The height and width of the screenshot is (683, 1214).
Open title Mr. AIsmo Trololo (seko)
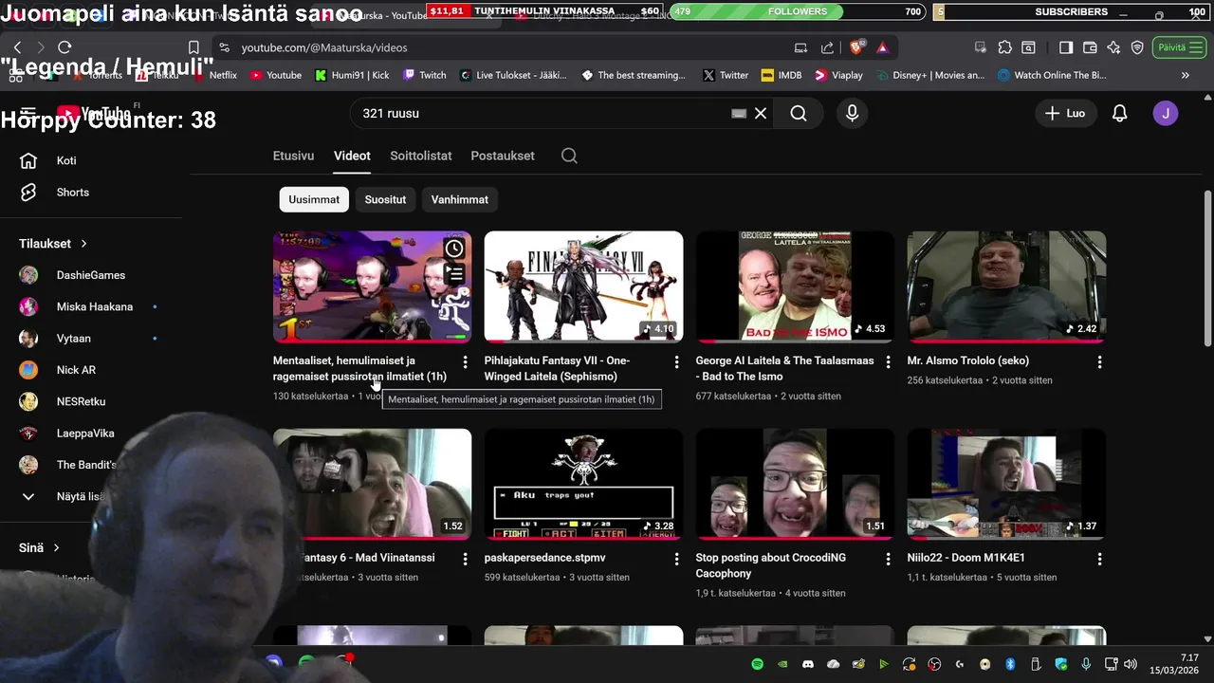coord(968,360)
